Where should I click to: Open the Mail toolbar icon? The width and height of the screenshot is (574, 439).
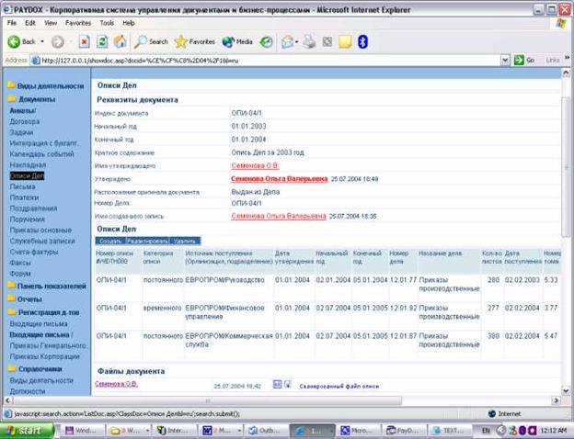(288, 42)
